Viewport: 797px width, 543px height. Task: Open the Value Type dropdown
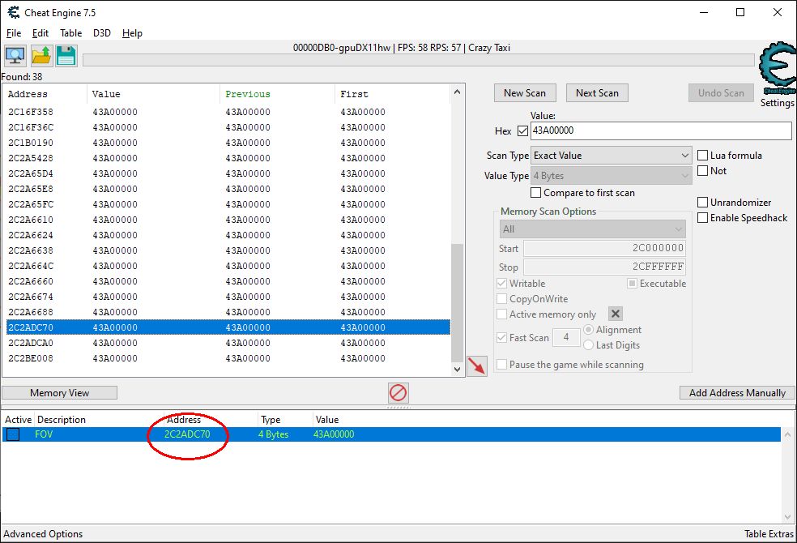click(x=612, y=176)
